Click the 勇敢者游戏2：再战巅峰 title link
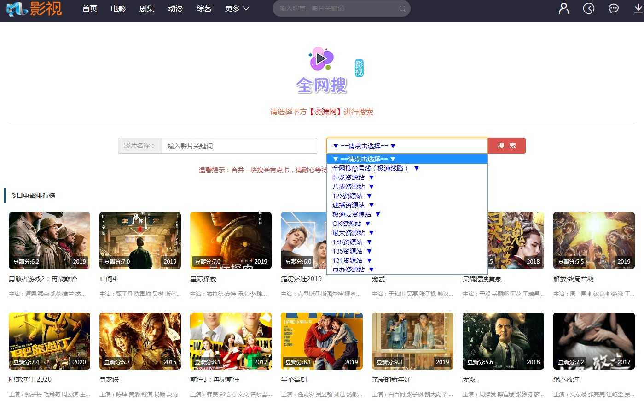This screenshot has width=644, height=401. coord(43,279)
